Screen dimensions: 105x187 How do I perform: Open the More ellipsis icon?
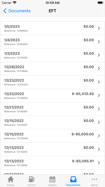click(x=94, y=179)
